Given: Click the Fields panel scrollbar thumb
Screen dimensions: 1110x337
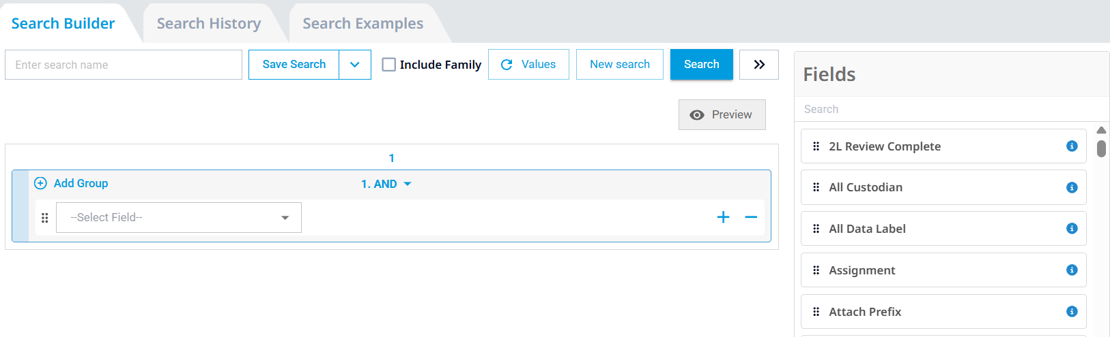Looking at the screenshot, I should click(x=1101, y=148).
